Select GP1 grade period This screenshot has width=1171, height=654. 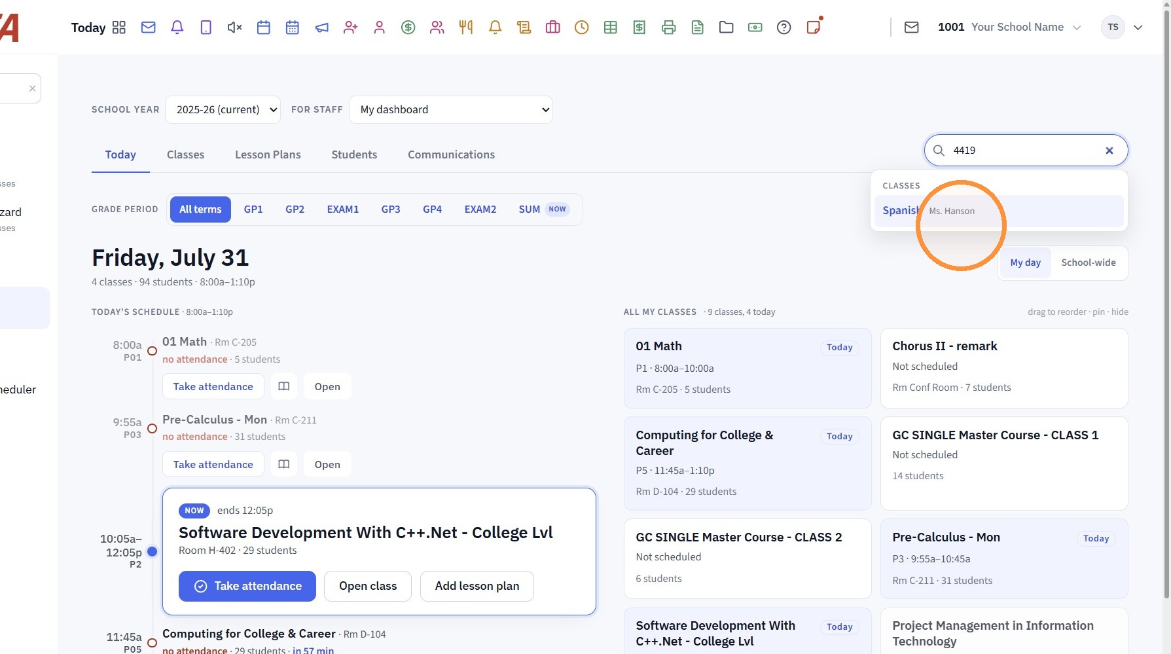pos(253,209)
